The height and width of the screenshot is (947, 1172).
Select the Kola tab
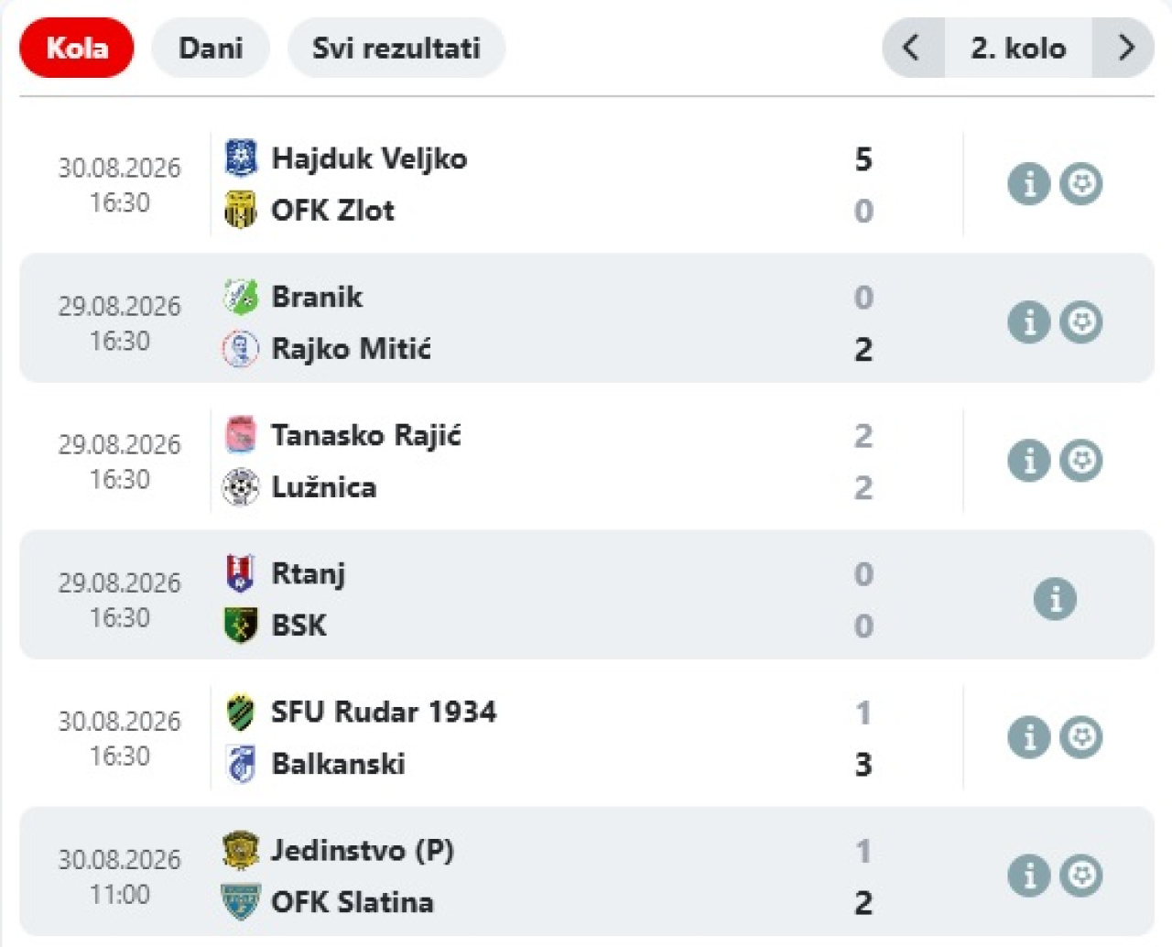77,48
